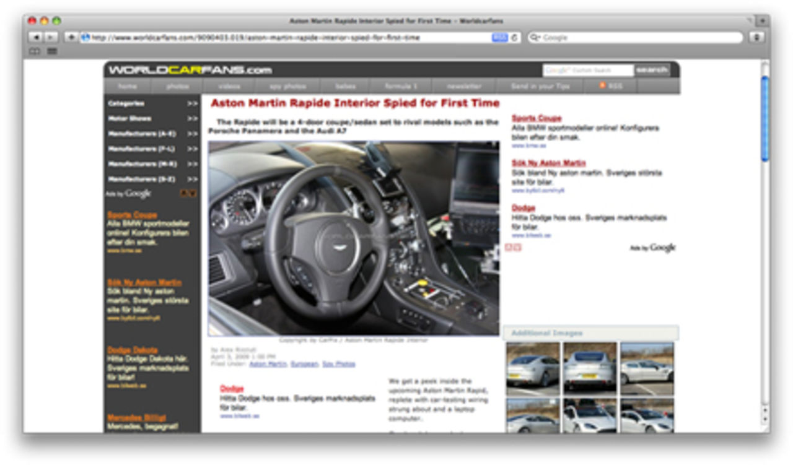The width and height of the screenshot is (793, 465).
Task: Click the site search button
Action: tap(652, 70)
